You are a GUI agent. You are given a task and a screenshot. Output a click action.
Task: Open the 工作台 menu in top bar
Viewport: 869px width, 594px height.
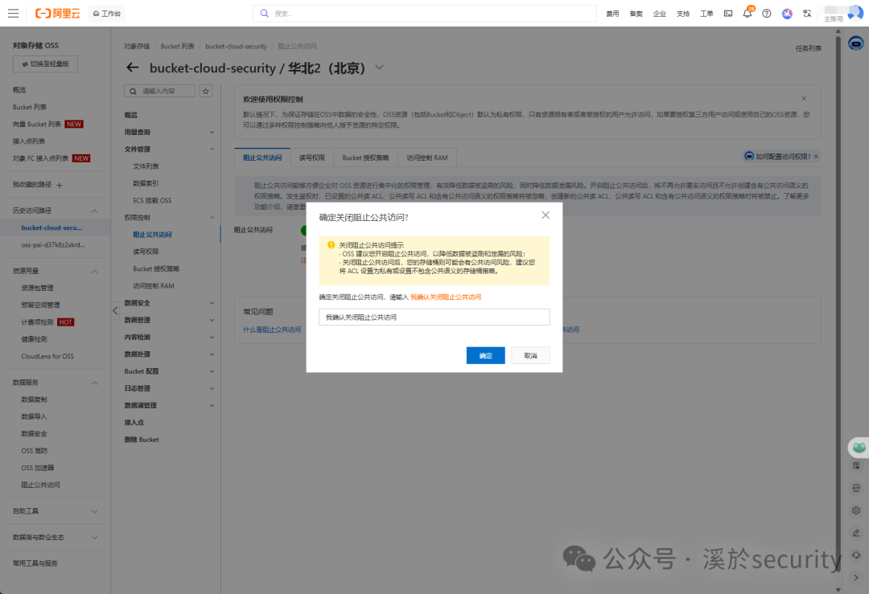(106, 13)
